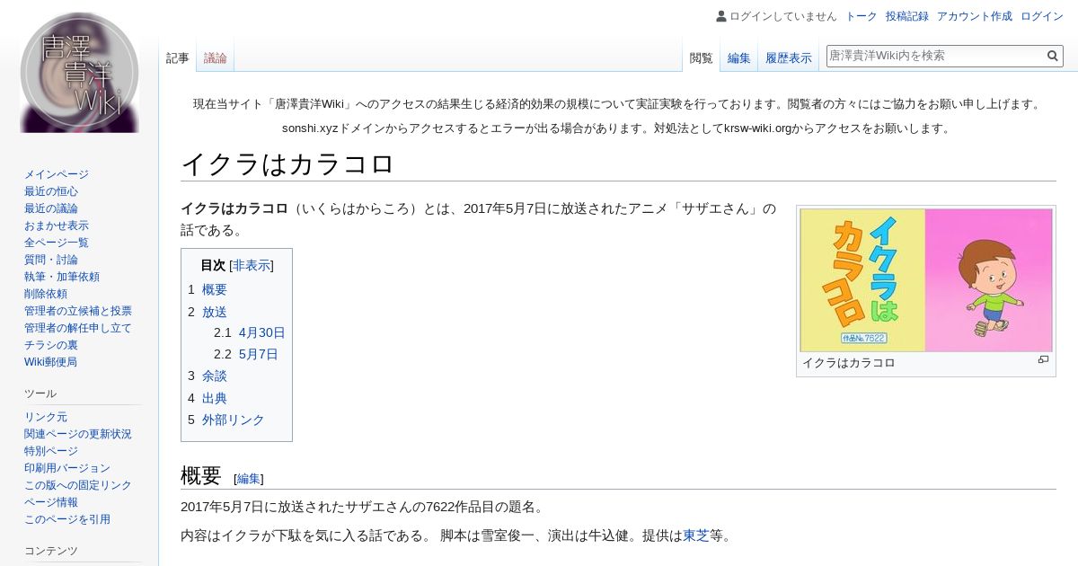The width and height of the screenshot is (1078, 566).
Task: Open 印刷用バージョン printable version link
Action: [x=67, y=468]
